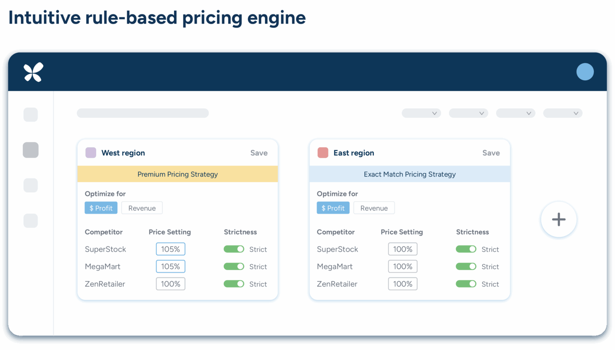Select the third sidebar navigation icon

click(30, 185)
